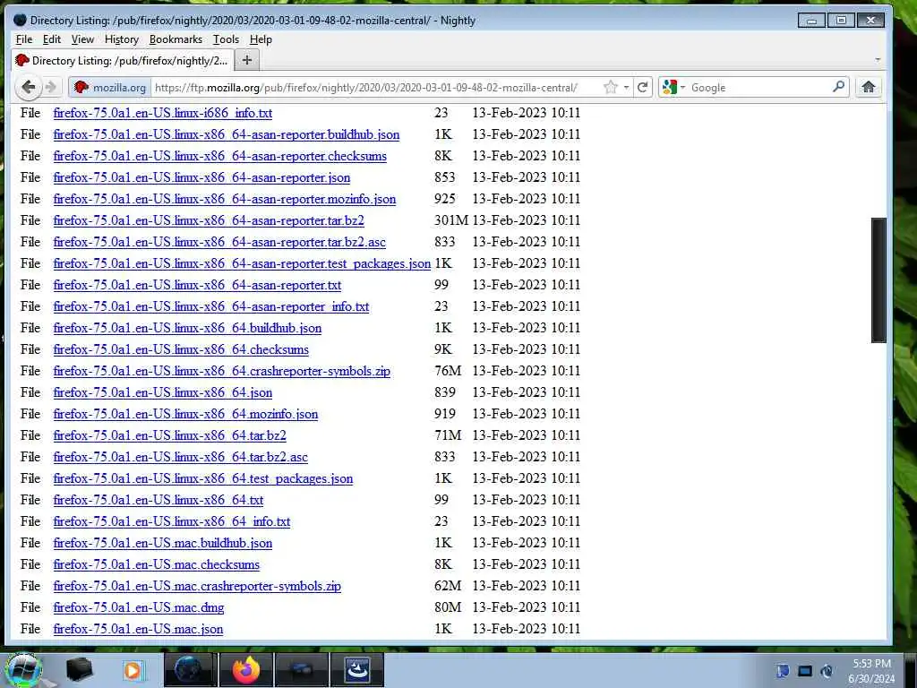
Task: Click the black box taskbar icon
Action: tap(80, 670)
